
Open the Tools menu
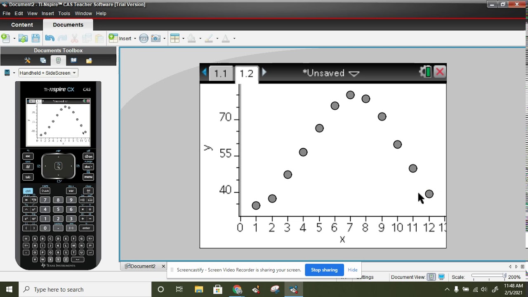(64, 14)
